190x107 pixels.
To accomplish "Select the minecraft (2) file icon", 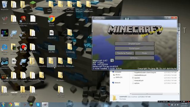I will pyautogui.click(x=52, y=34).
